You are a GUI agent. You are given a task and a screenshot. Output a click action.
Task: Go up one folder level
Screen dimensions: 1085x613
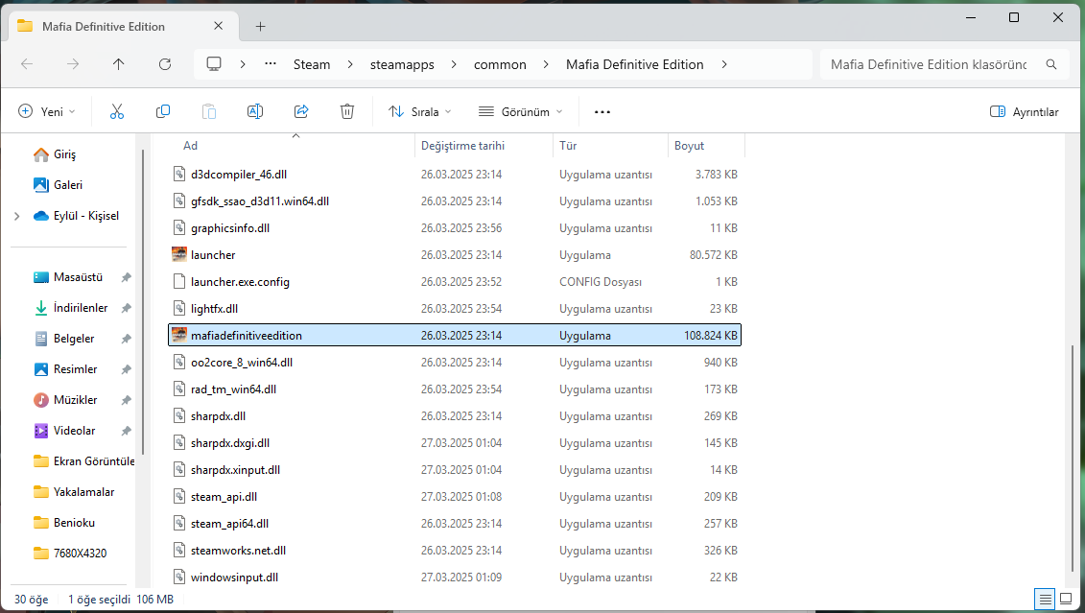118,64
